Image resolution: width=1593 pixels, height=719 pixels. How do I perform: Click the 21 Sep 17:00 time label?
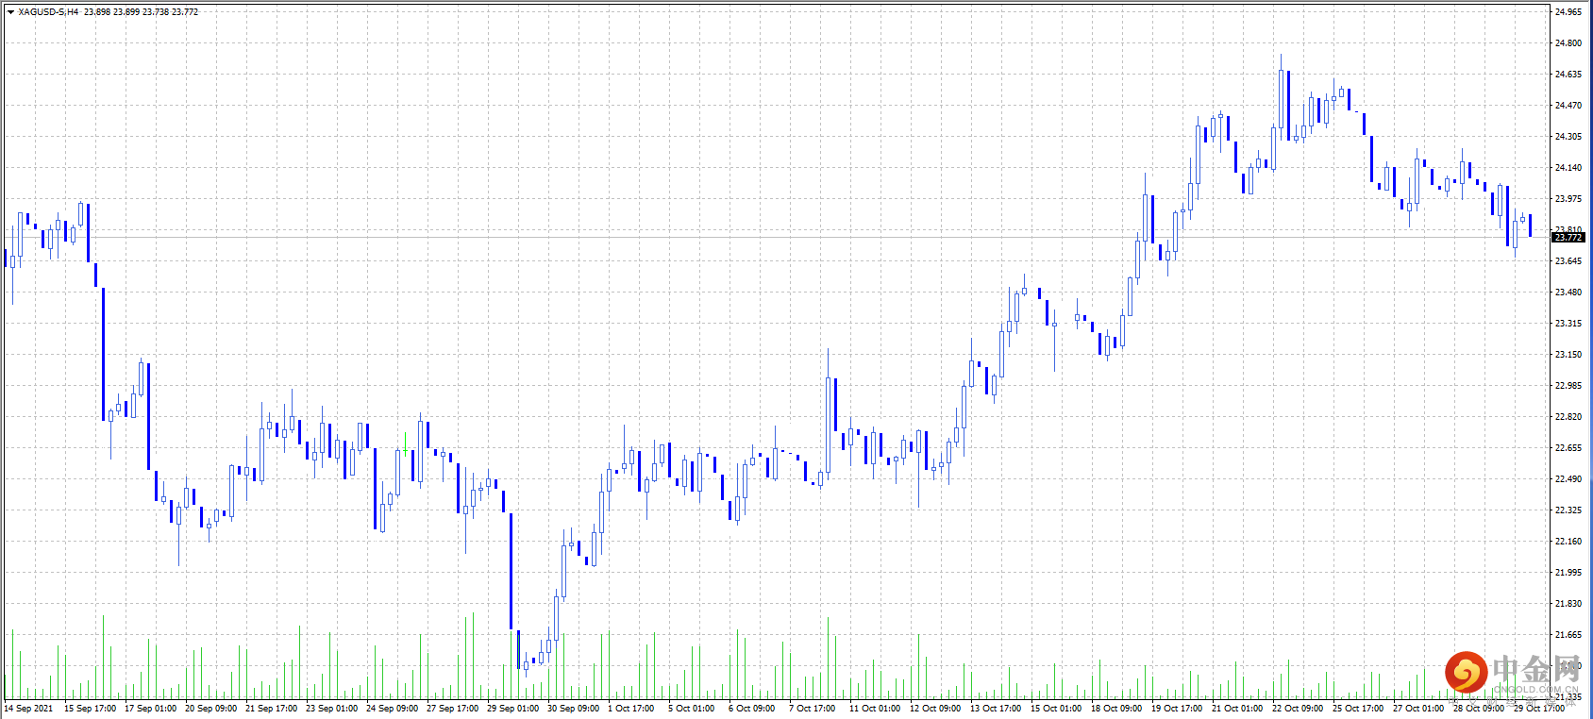click(x=272, y=709)
